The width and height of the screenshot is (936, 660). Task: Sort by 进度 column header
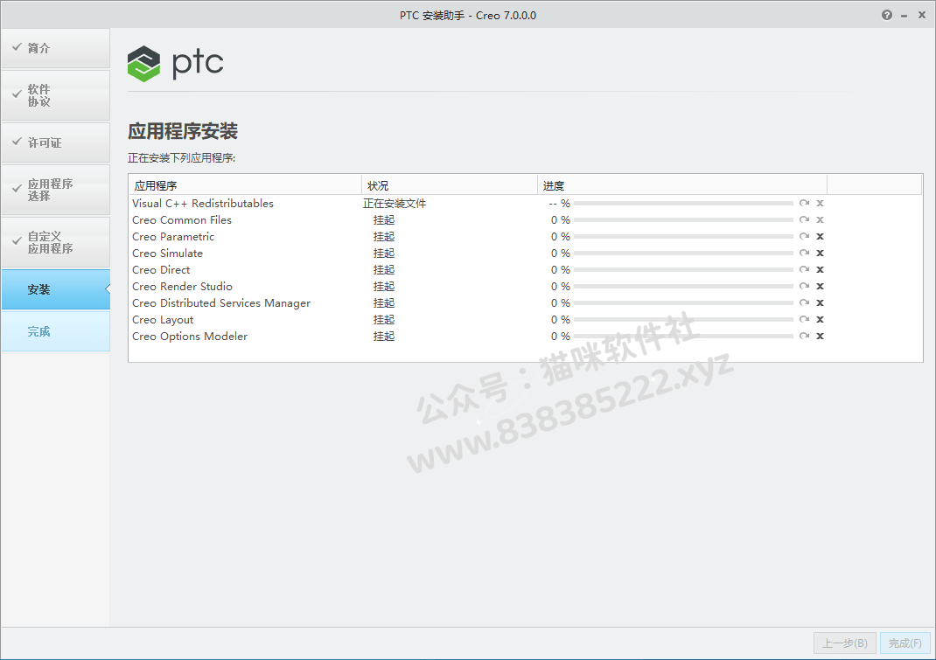(682, 185)
